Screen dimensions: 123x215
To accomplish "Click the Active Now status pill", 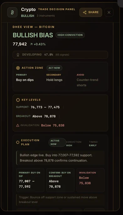I will (x=57, y=143).
